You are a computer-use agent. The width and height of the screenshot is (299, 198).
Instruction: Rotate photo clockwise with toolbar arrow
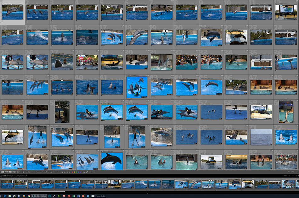tap(87, 172)
